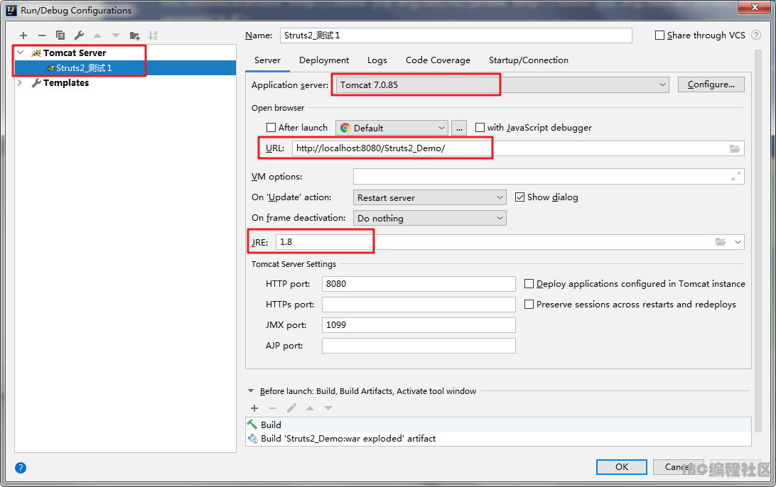Image resolution: width=776 pixels, height=487 pixels.
Task: Edit the selected before launch task
Action: point(291,408)
